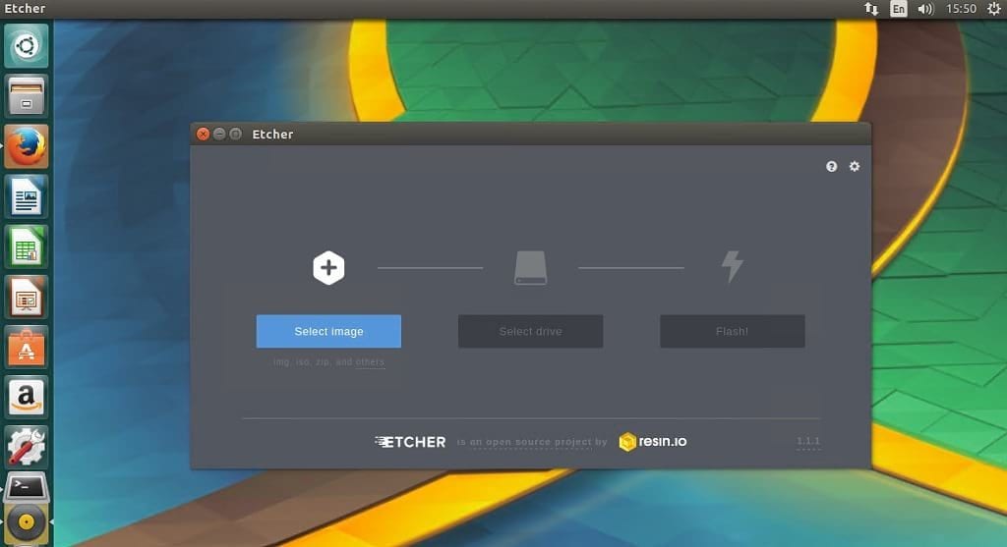Click the 15:50 clock in panel

tap(961, 8)
